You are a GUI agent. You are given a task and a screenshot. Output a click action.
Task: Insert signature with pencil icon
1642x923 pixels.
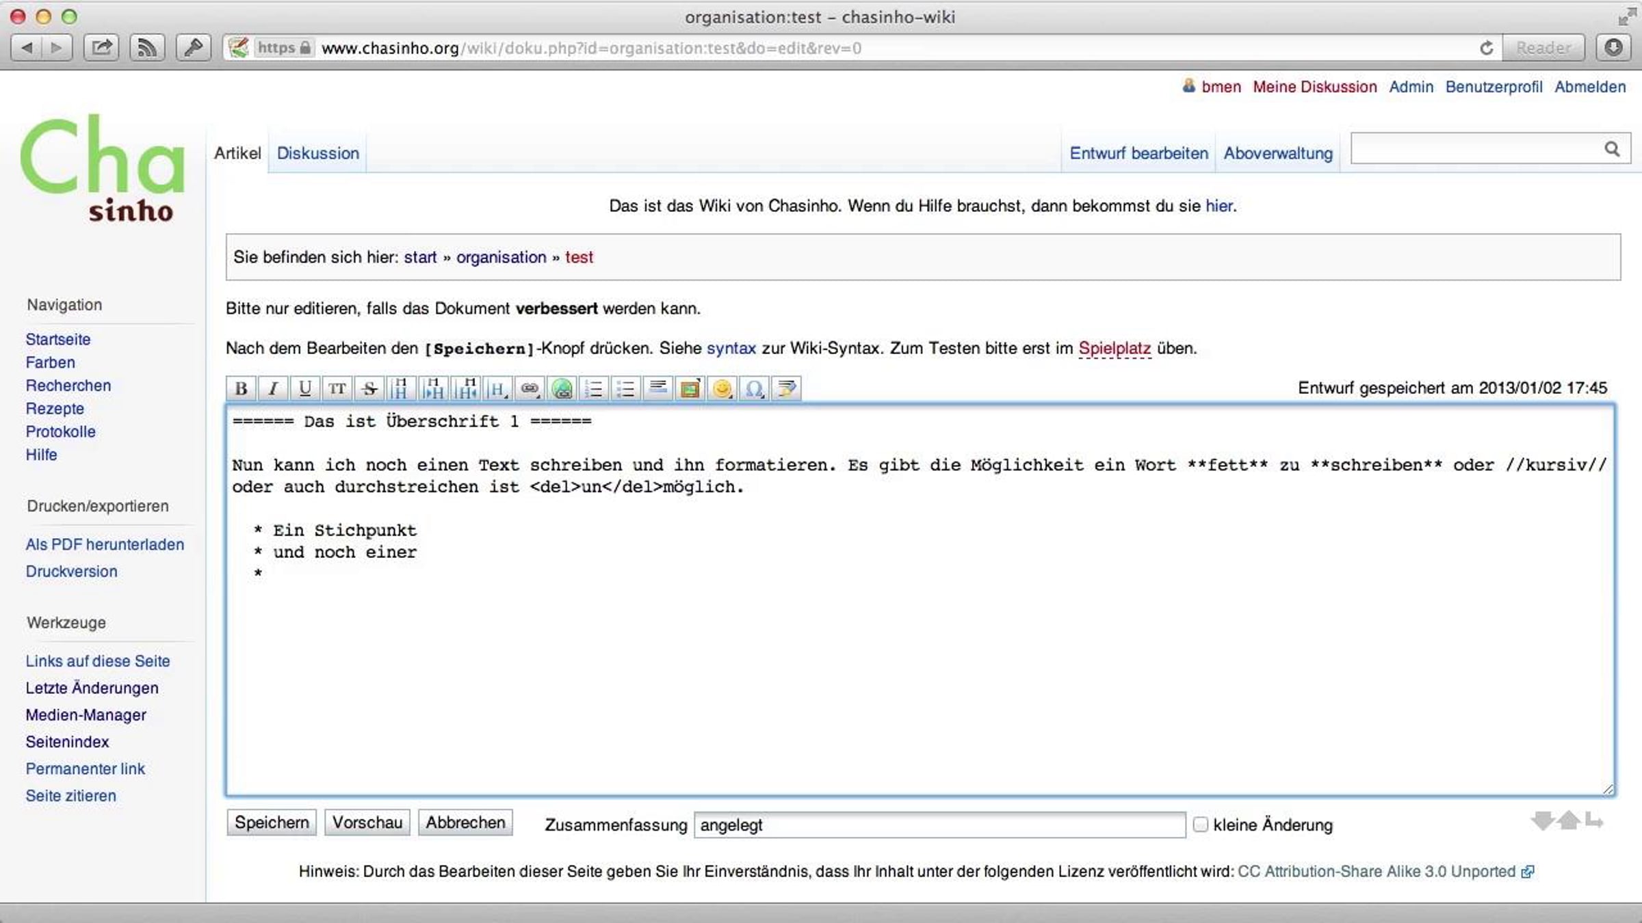[786, 389]
